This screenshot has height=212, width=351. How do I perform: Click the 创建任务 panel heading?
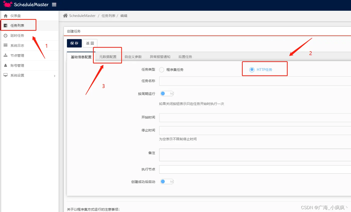tap(74, 31)
